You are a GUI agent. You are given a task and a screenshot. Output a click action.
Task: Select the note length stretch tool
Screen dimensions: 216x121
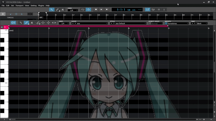54,23
